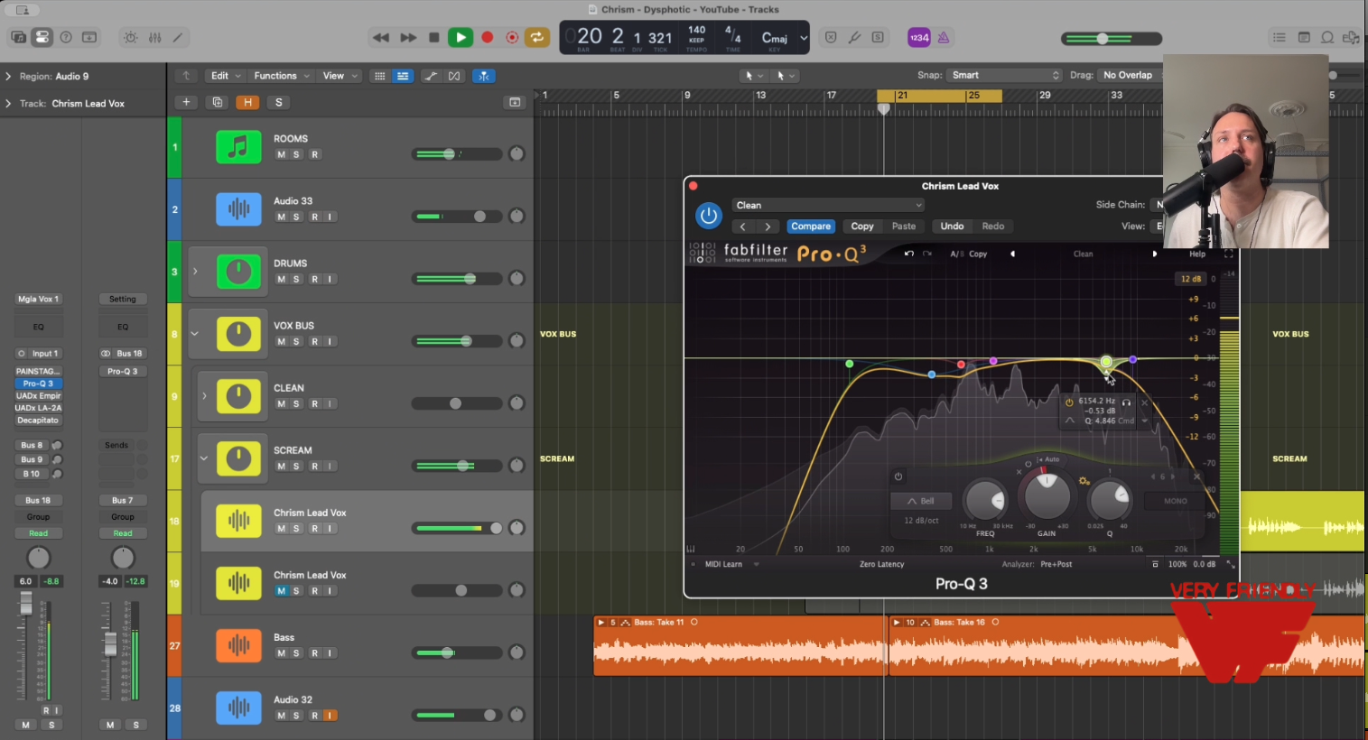Select Pro-Q 3 insert on Mgla Vox 1 strip
This screenshot has height=740, width=1368.
[38, 384]
